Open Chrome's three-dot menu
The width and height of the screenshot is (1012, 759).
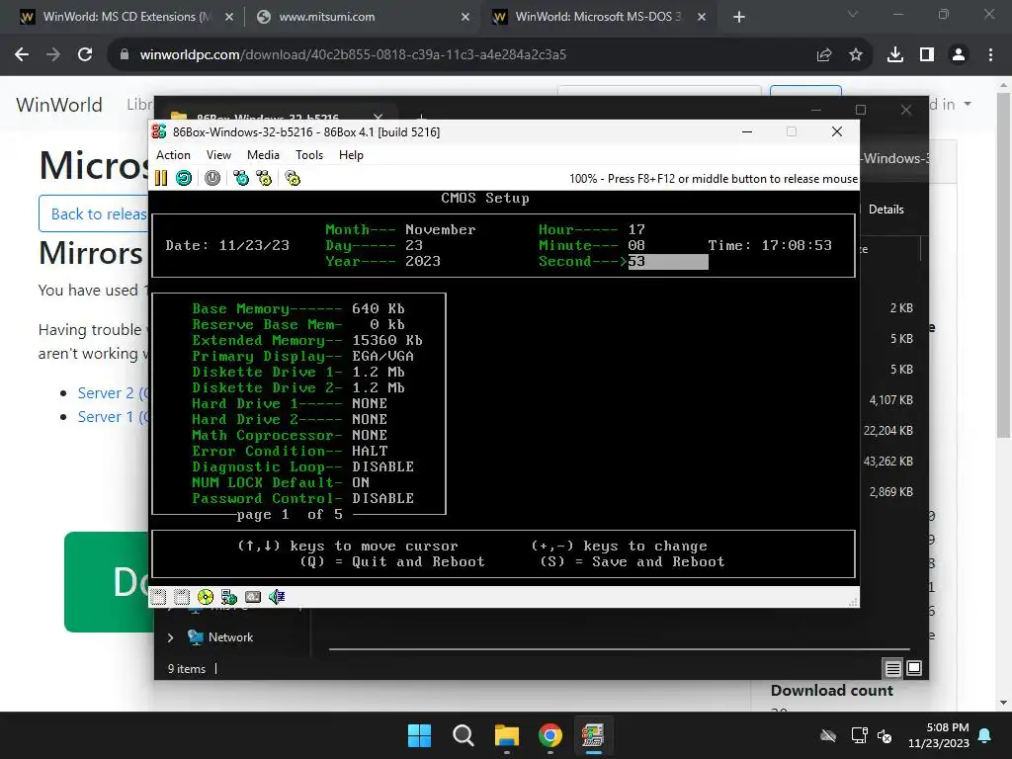pyautogui.click(x=990, y=55)
